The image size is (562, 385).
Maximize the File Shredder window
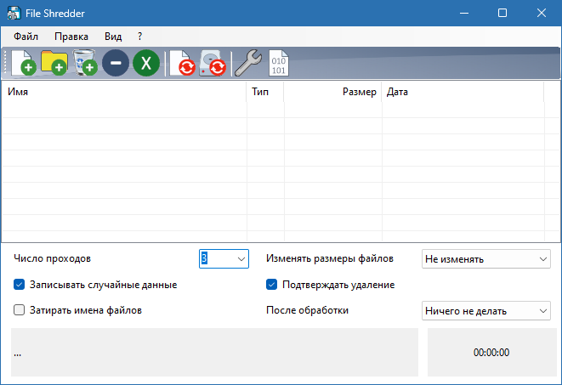(502, 14)
